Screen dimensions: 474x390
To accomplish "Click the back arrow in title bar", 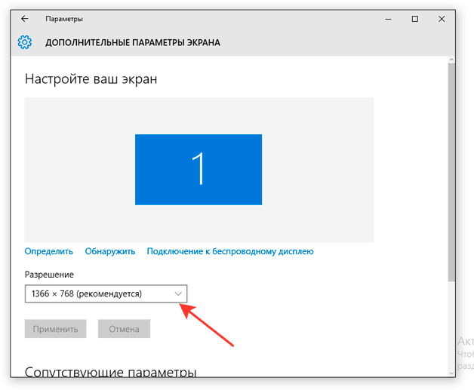I will point(25,19).
